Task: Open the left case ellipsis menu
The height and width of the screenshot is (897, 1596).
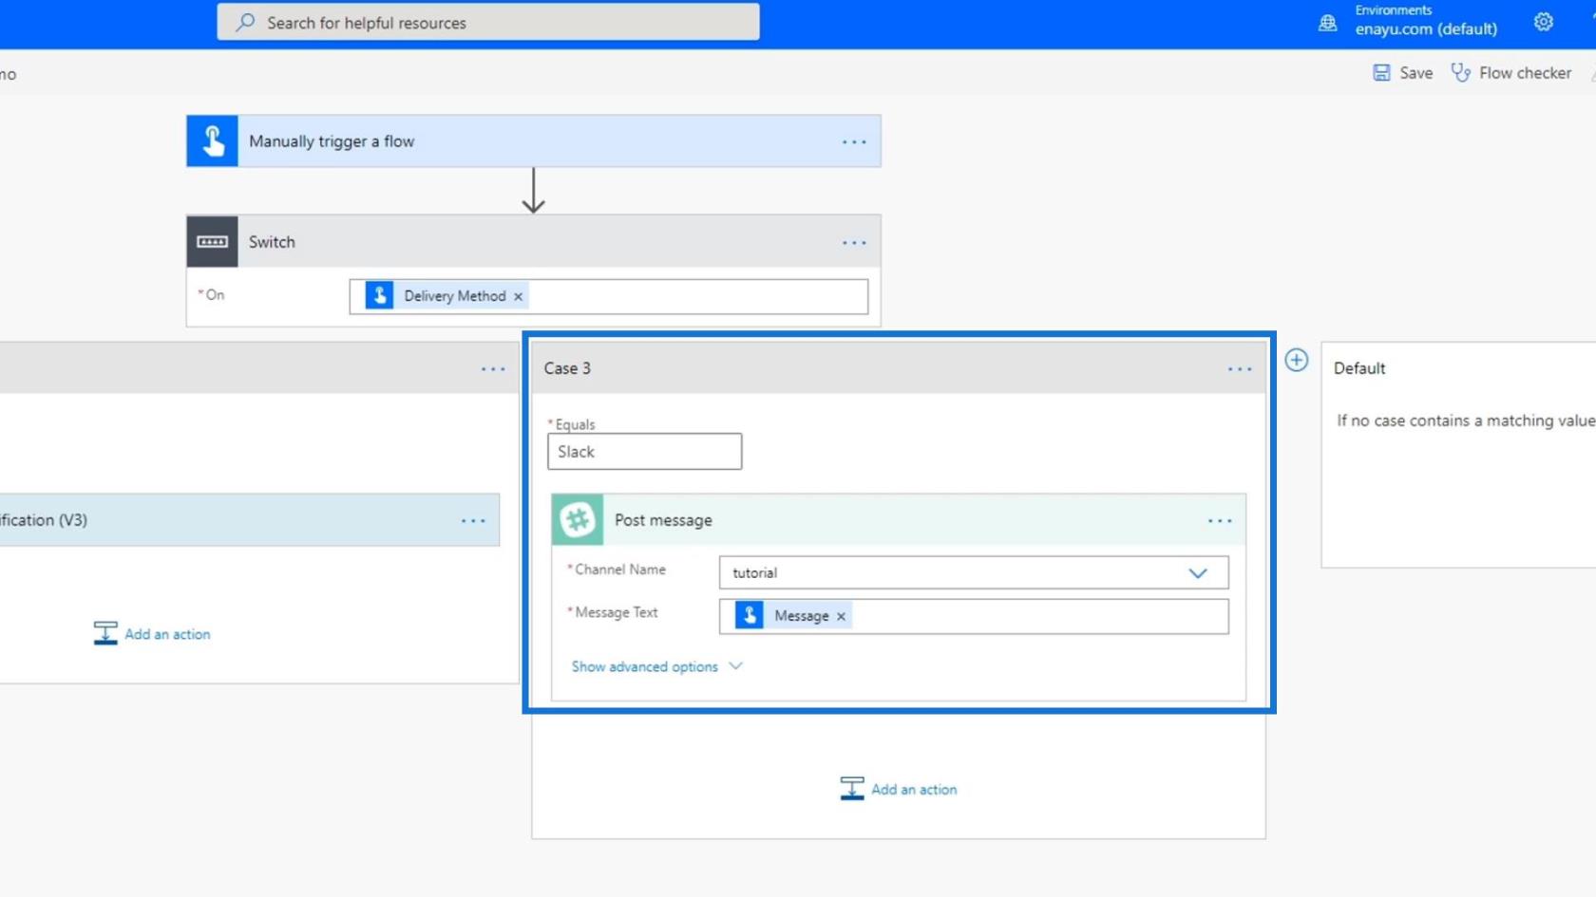Action: [493, 369]
